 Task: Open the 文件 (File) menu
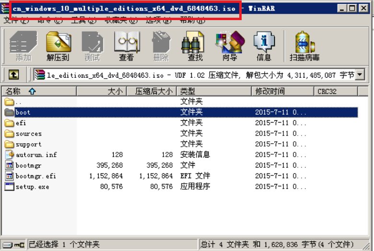pyautogui.click(x=16, y=20)
